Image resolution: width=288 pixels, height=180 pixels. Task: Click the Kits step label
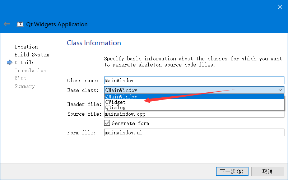20,78
